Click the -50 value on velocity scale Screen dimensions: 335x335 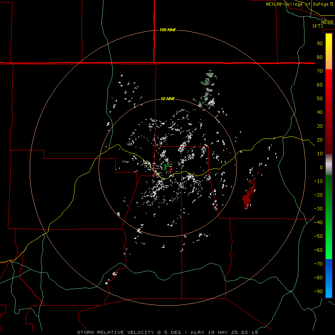pyautogui.click(x=318, y=236)
